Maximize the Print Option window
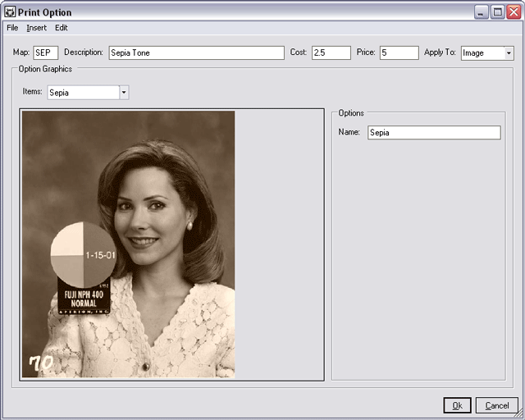The width and height of the screenshot is (525, 420). pyautogui.click(x=496, y=12)
